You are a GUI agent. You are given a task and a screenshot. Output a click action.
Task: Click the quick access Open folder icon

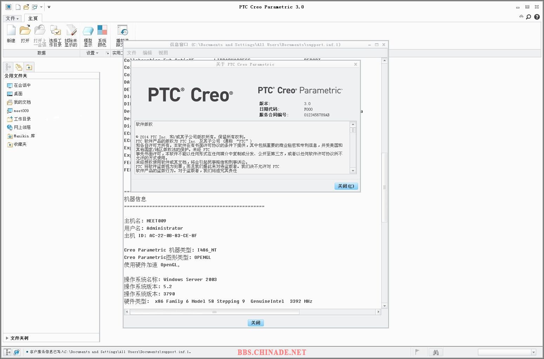26,7
